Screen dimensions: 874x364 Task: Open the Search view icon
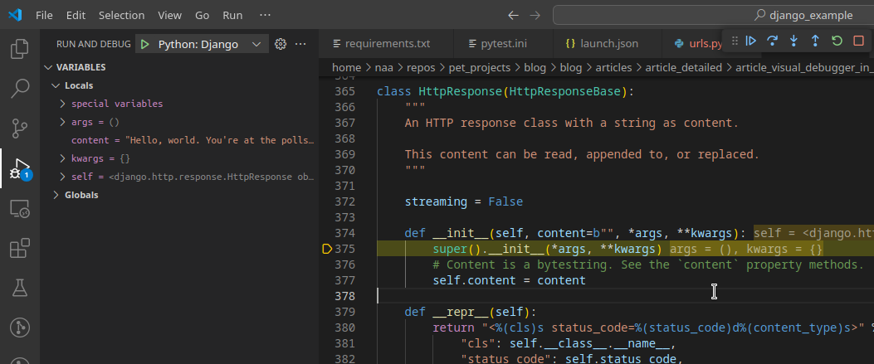[20, 89]
